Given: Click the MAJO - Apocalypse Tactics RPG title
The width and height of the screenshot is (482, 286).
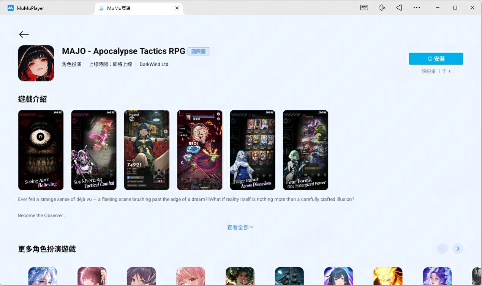Looking at the screenshot, I should [123, 51].
